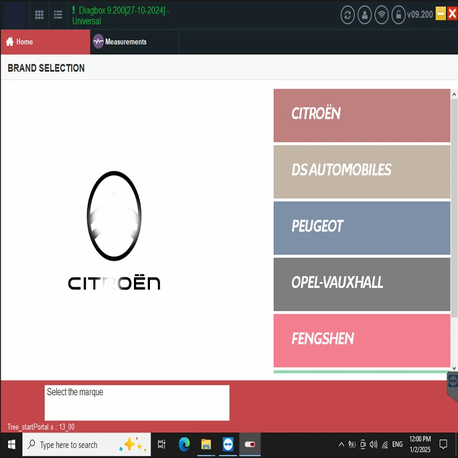This screenshot has width=458, height=458.
Task: Open the Windows Start menu
Action: pyautogui.click(x=11, y=445)
